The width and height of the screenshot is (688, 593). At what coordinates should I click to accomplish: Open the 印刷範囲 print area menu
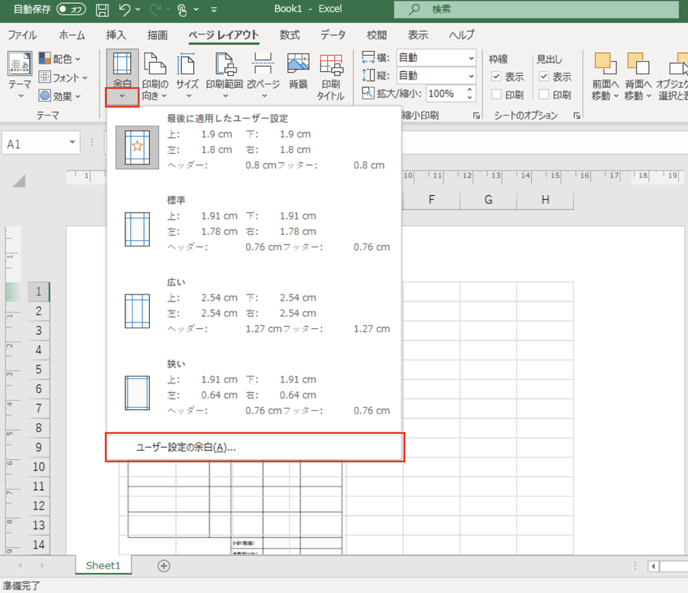[224, 76]
